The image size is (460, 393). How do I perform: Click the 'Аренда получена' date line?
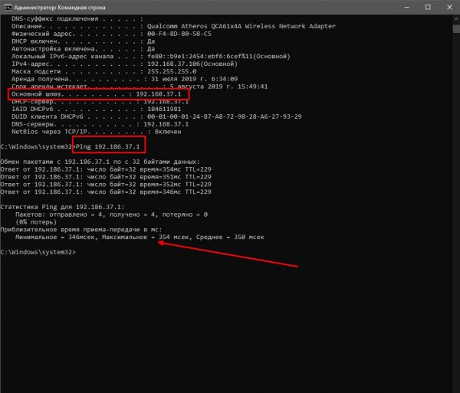[x=124, y=79]
